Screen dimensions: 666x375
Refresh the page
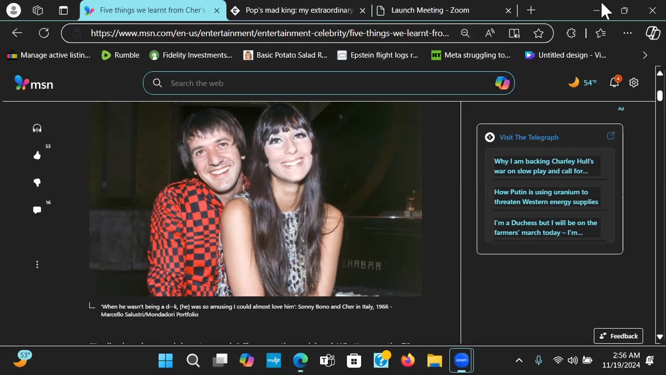click(x=44, y=33)
